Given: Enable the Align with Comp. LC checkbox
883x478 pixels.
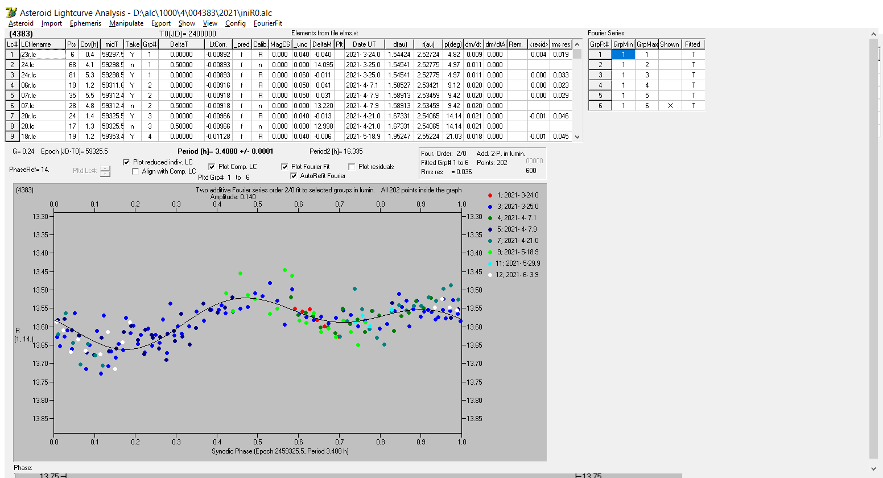Looking at the screenshot, I should click(x=135, y=171).
